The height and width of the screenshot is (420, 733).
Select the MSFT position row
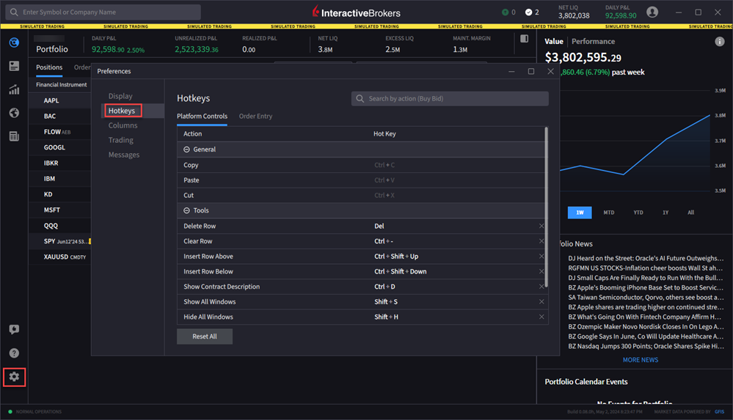[60, 210]
